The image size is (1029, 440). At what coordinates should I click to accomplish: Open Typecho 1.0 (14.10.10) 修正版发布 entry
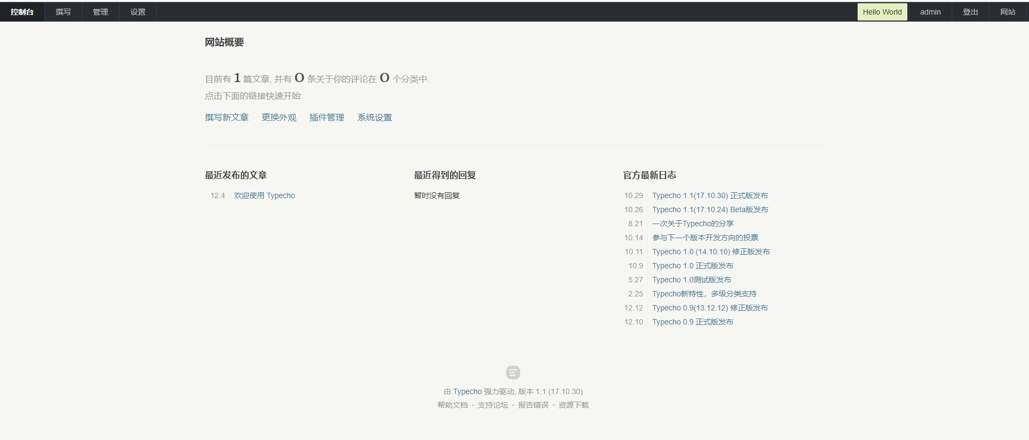[x=711, y=252]
